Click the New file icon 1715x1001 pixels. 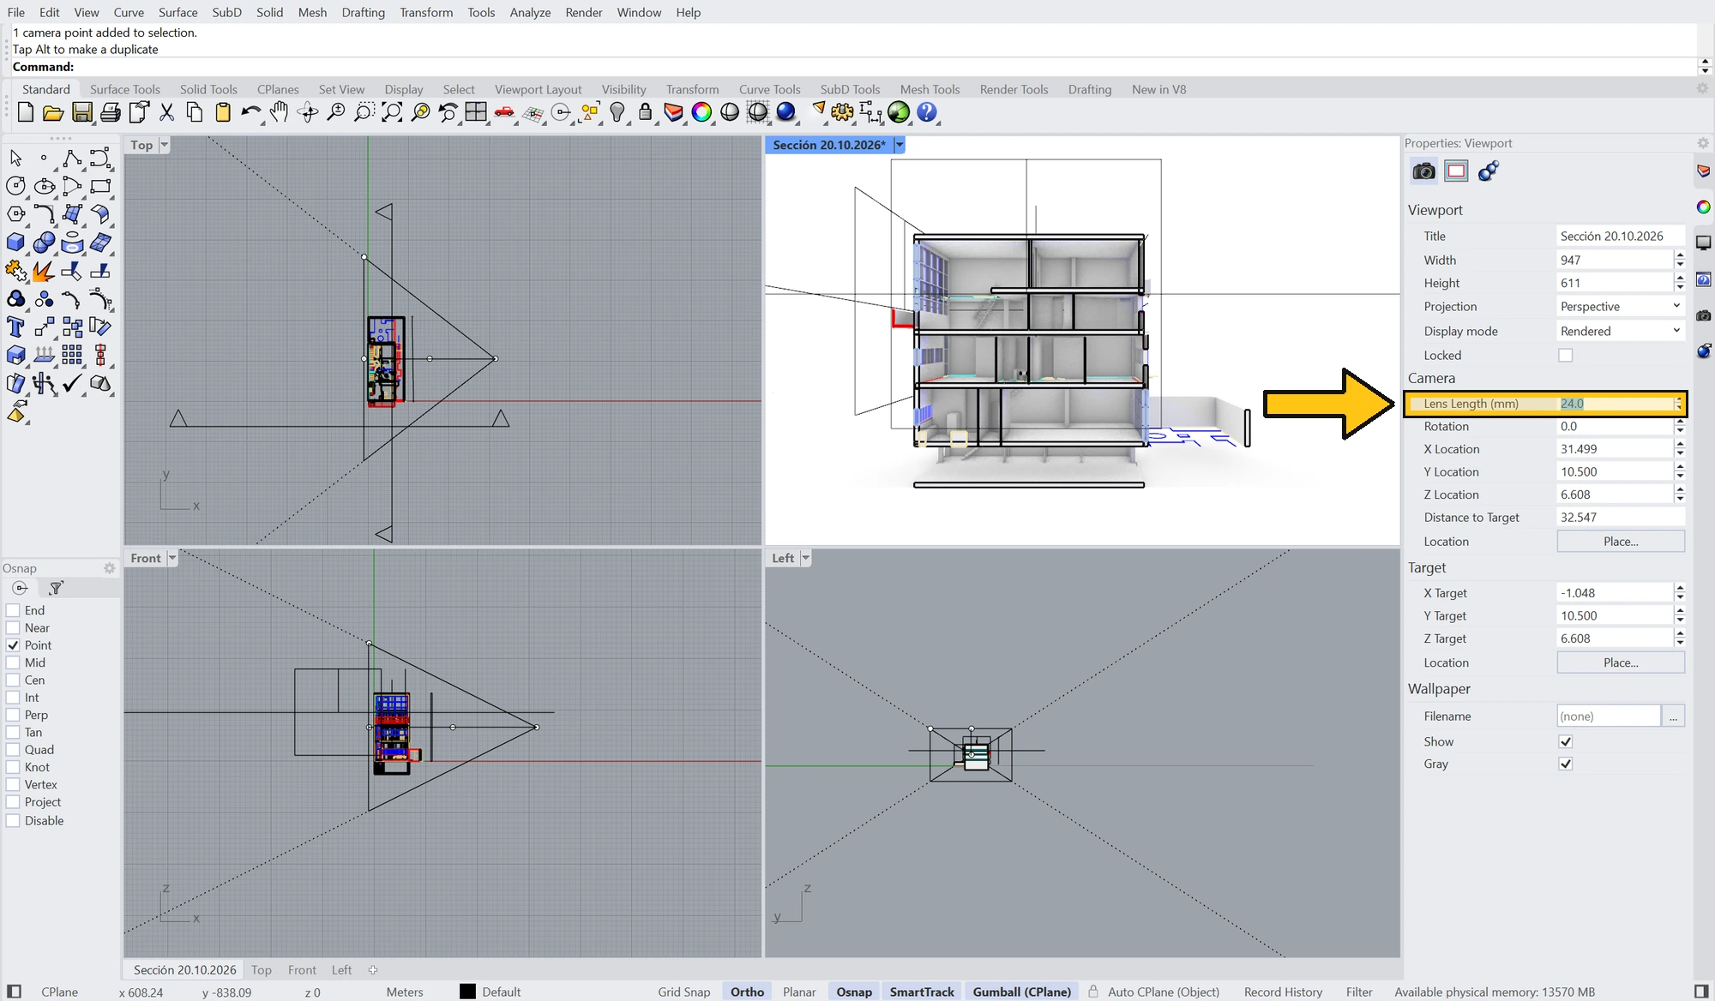tap(25, 112)
